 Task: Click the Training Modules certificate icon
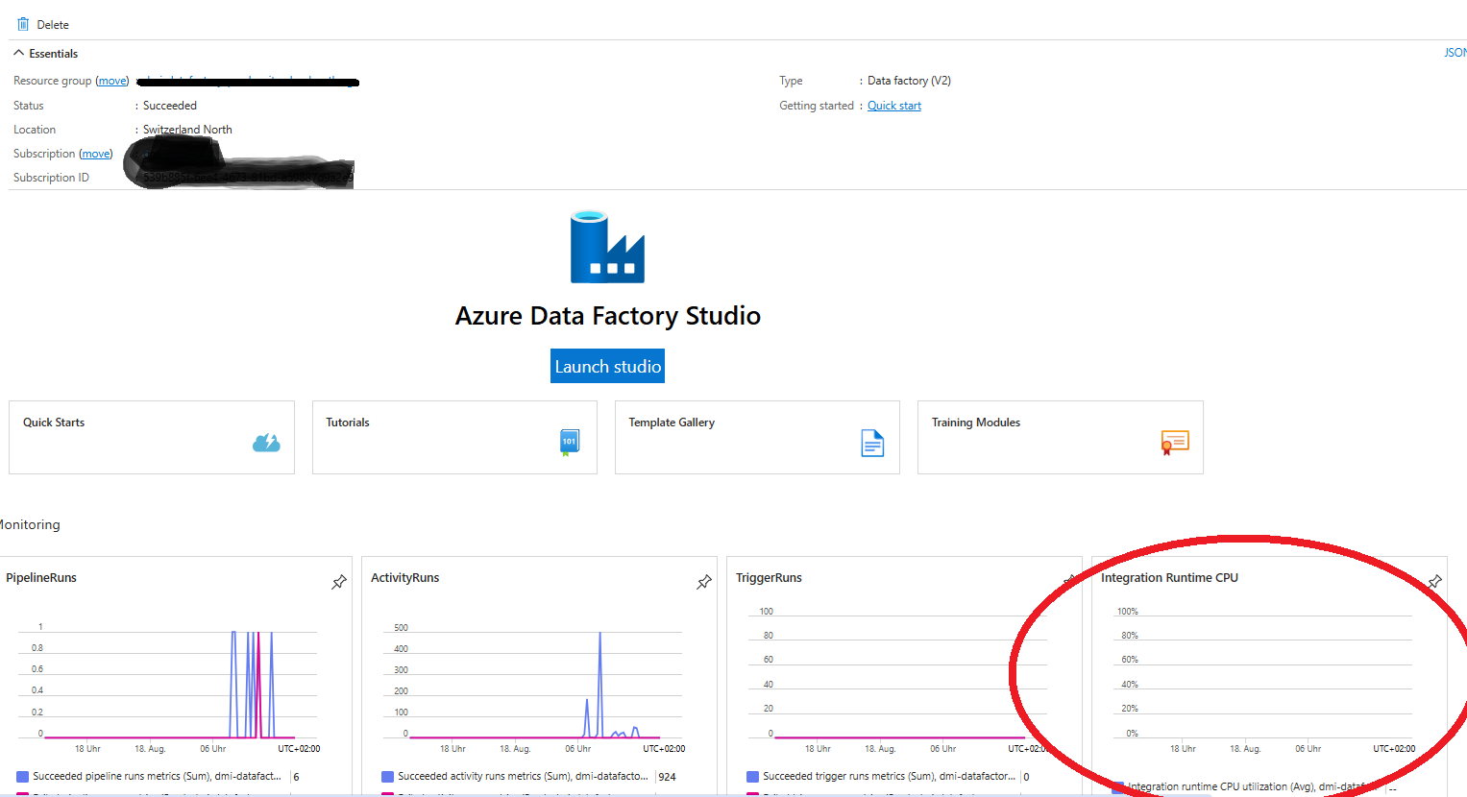click(1175, 443)
